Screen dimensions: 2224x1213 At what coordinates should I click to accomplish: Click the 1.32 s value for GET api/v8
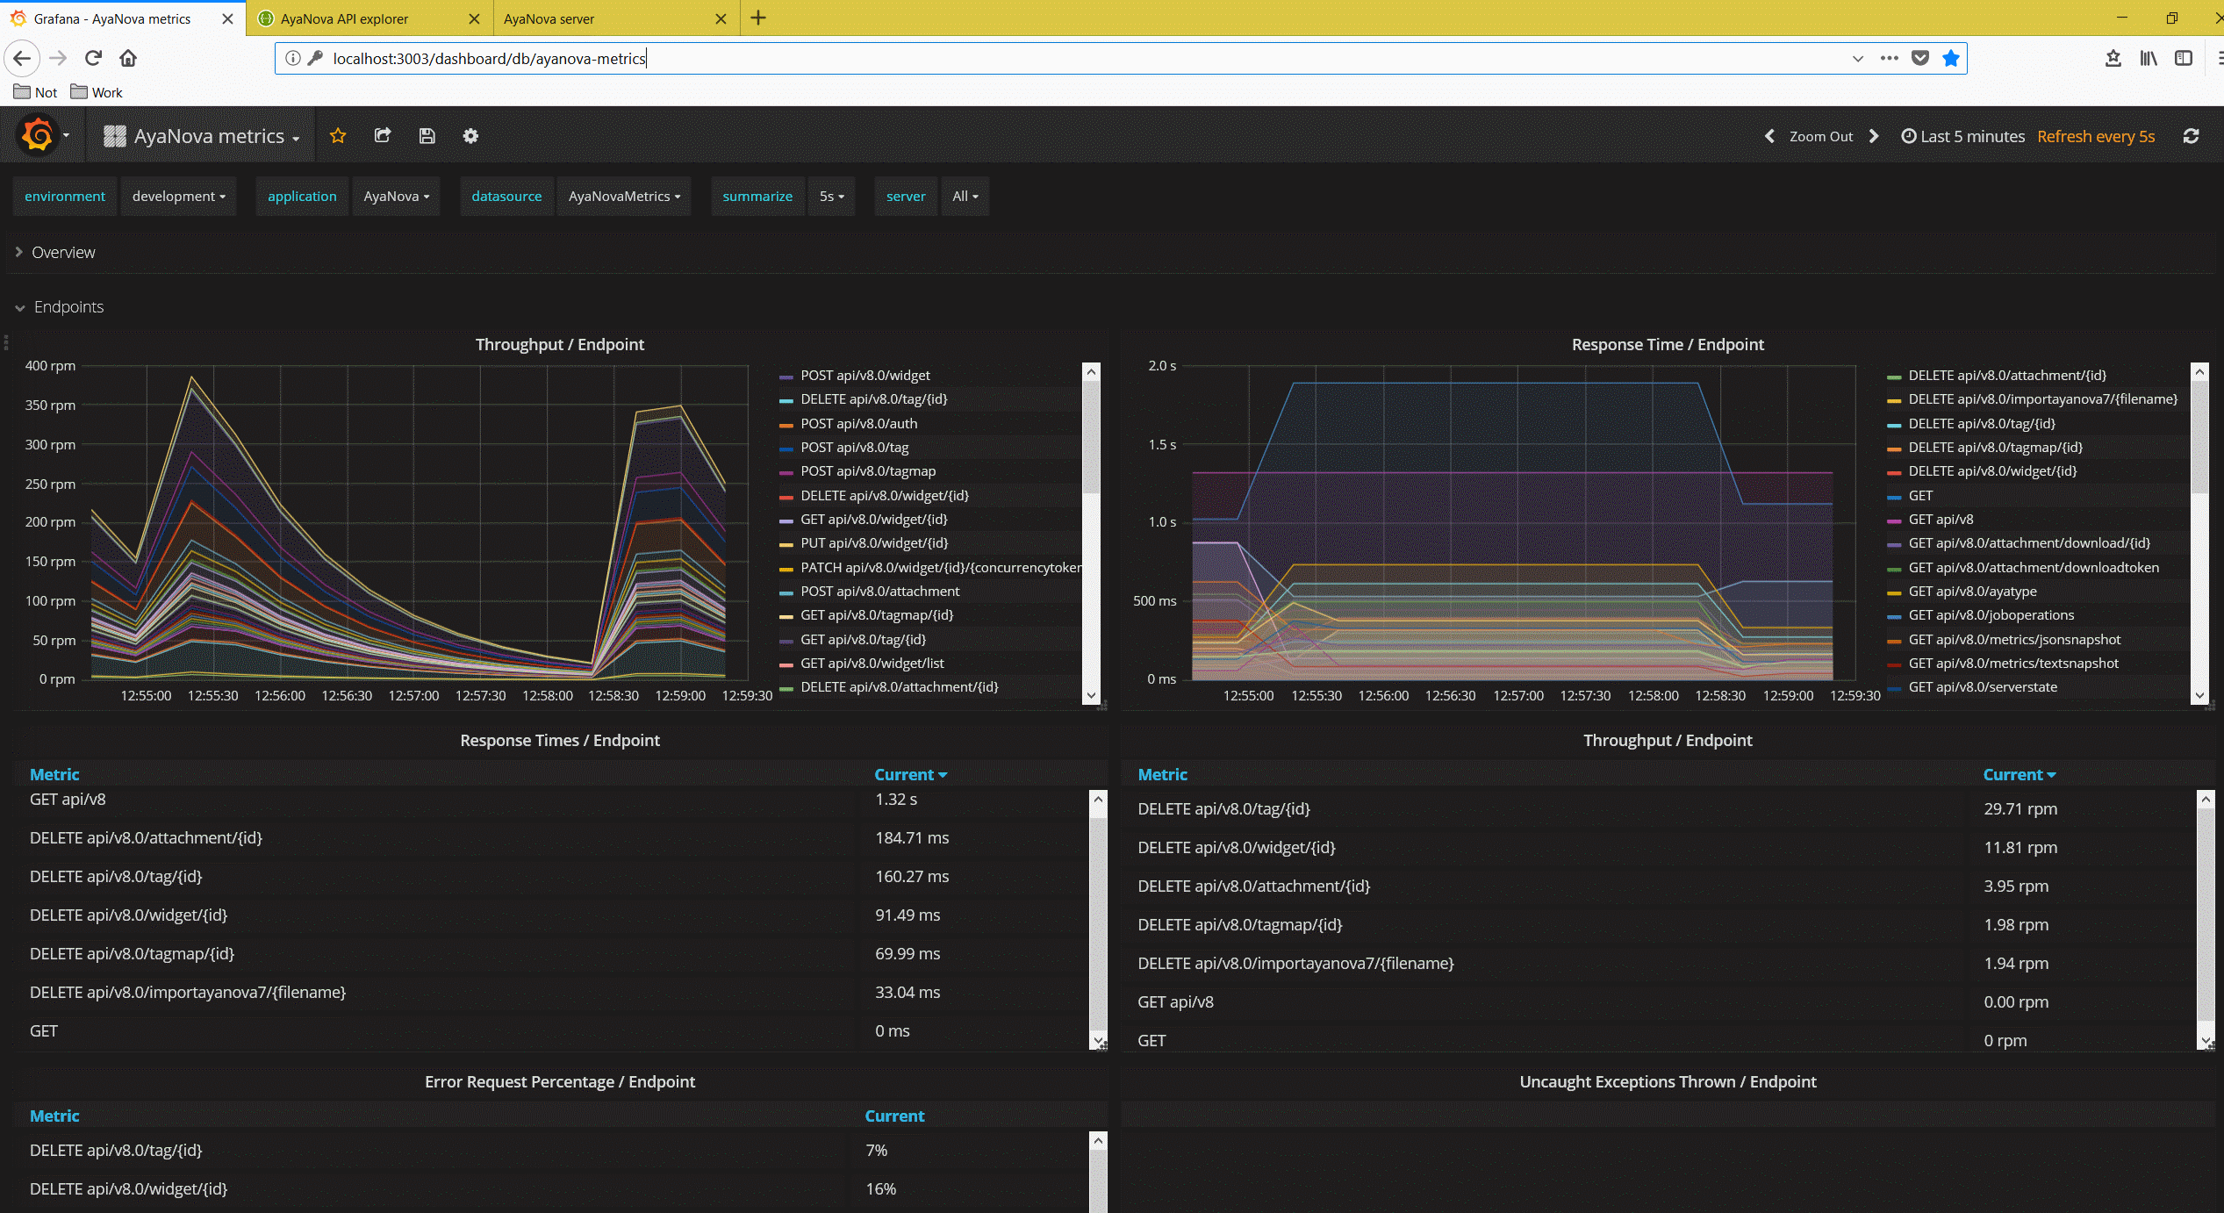(x=896, y=799)
